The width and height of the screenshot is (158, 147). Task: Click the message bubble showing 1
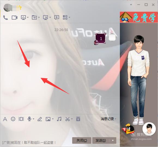[x=100, y=39]
